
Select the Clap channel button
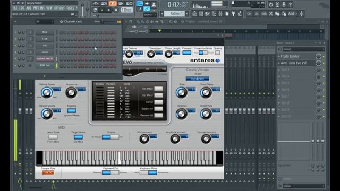45,39
